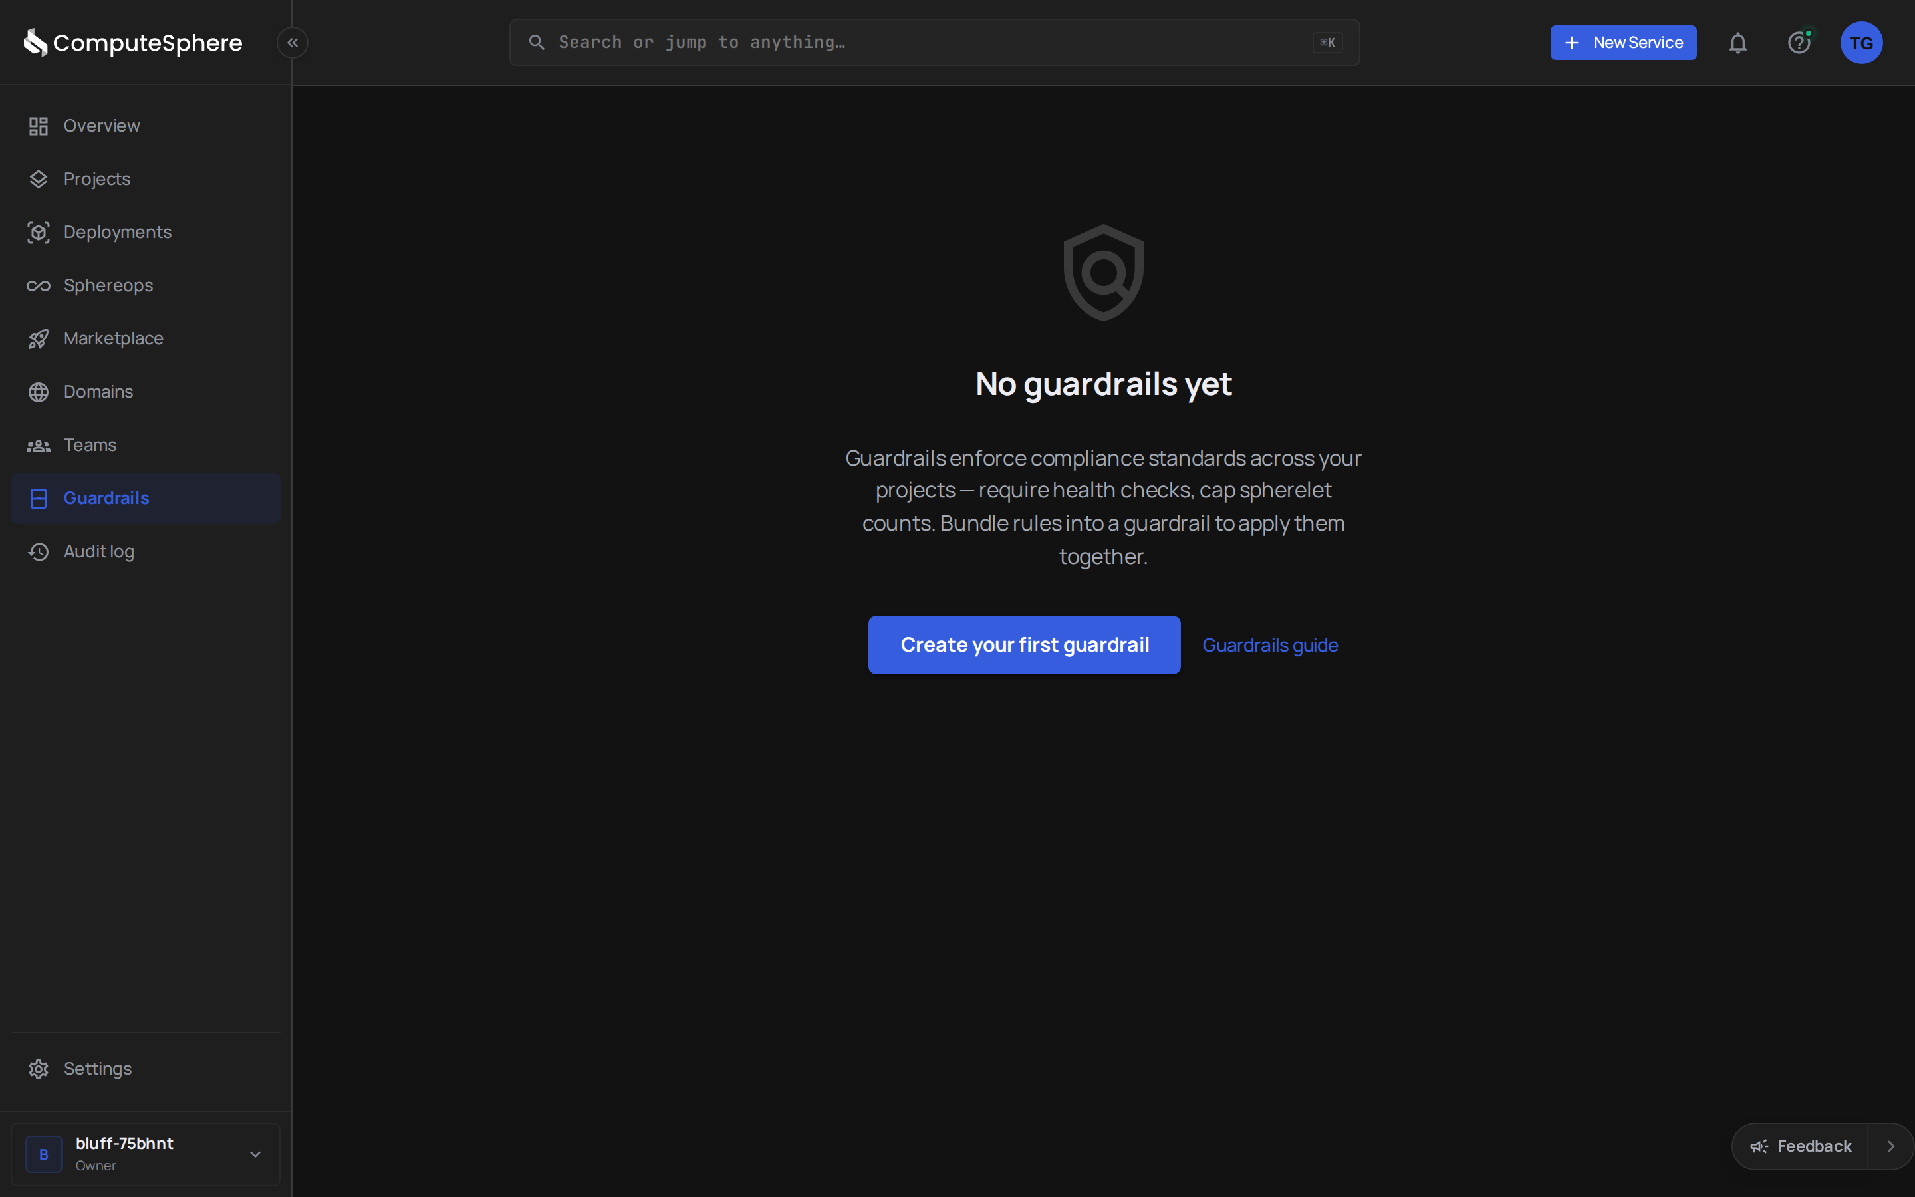Click the Audit log history icon
The width and height of the screenshot is (1915, 1197).
(x=38, y=552)
